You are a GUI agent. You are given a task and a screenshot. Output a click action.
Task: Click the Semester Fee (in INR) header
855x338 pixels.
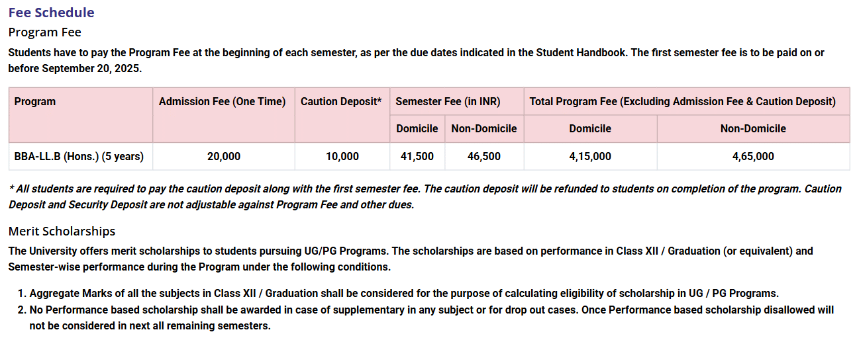click(448, 102)
